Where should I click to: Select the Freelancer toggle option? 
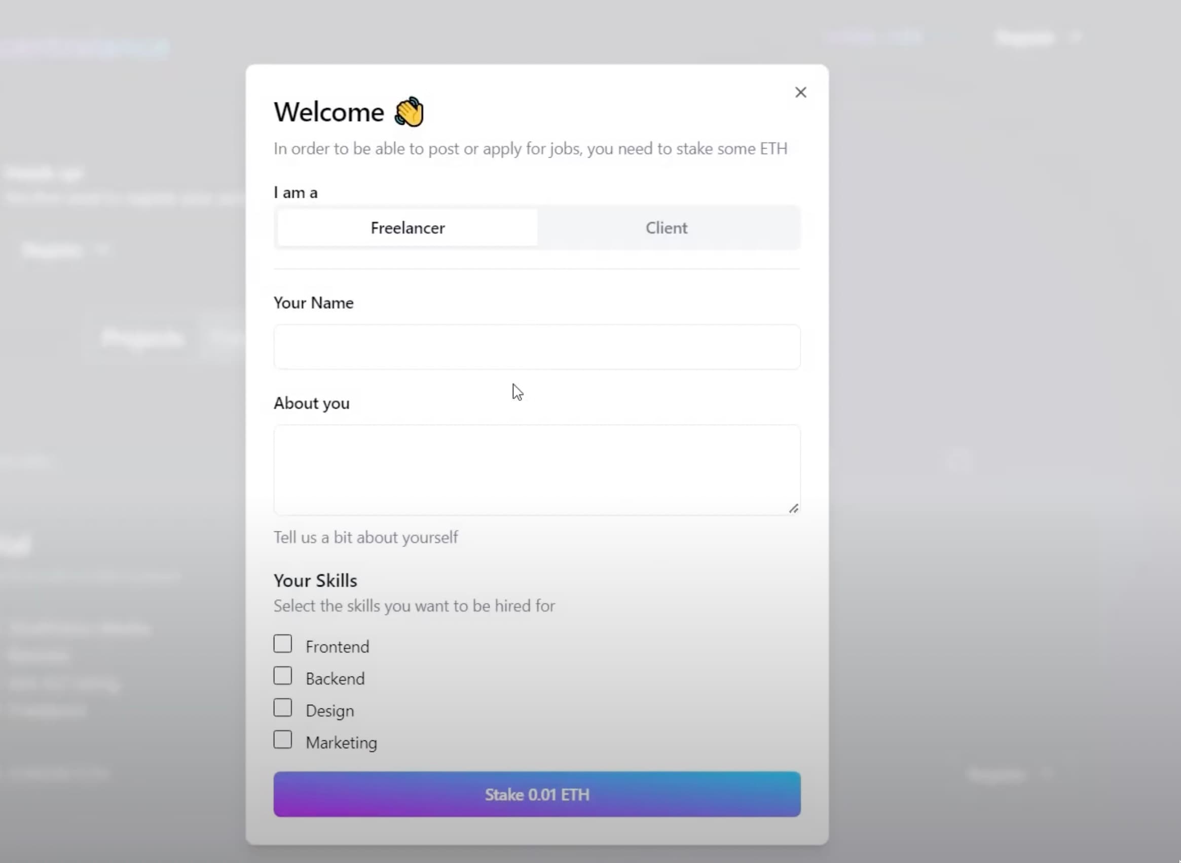[x=406, y=228]
